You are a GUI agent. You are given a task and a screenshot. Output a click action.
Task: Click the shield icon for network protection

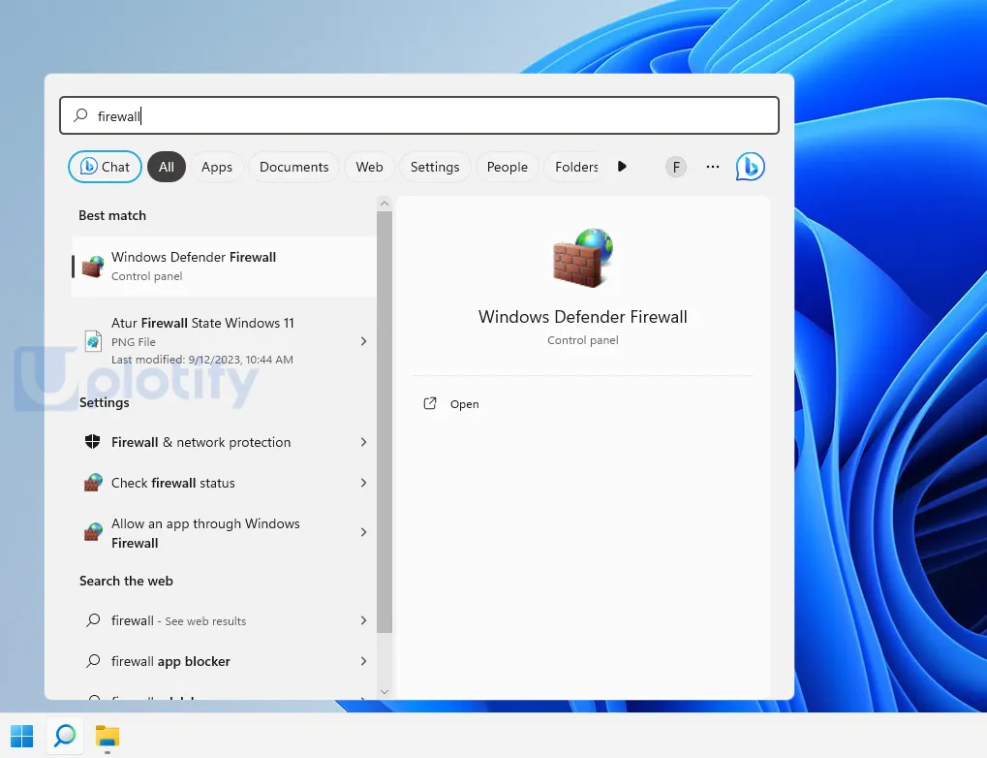pyautogui.click(x=93, y=442)
